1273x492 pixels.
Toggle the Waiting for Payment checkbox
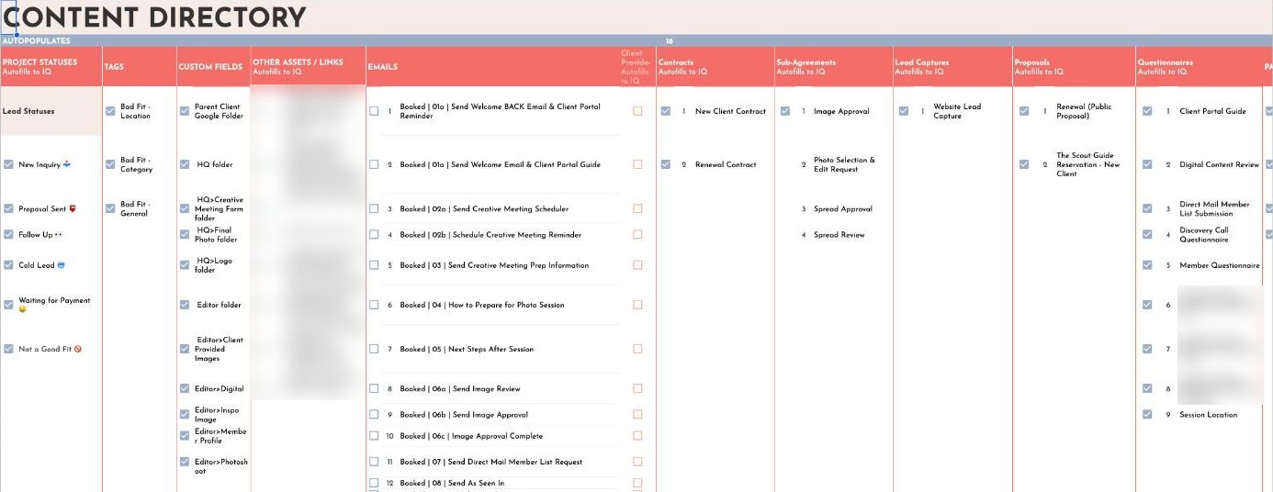click(x=8, y=304)
